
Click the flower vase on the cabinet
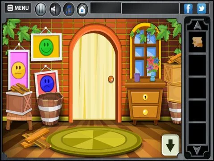(153, 68)
